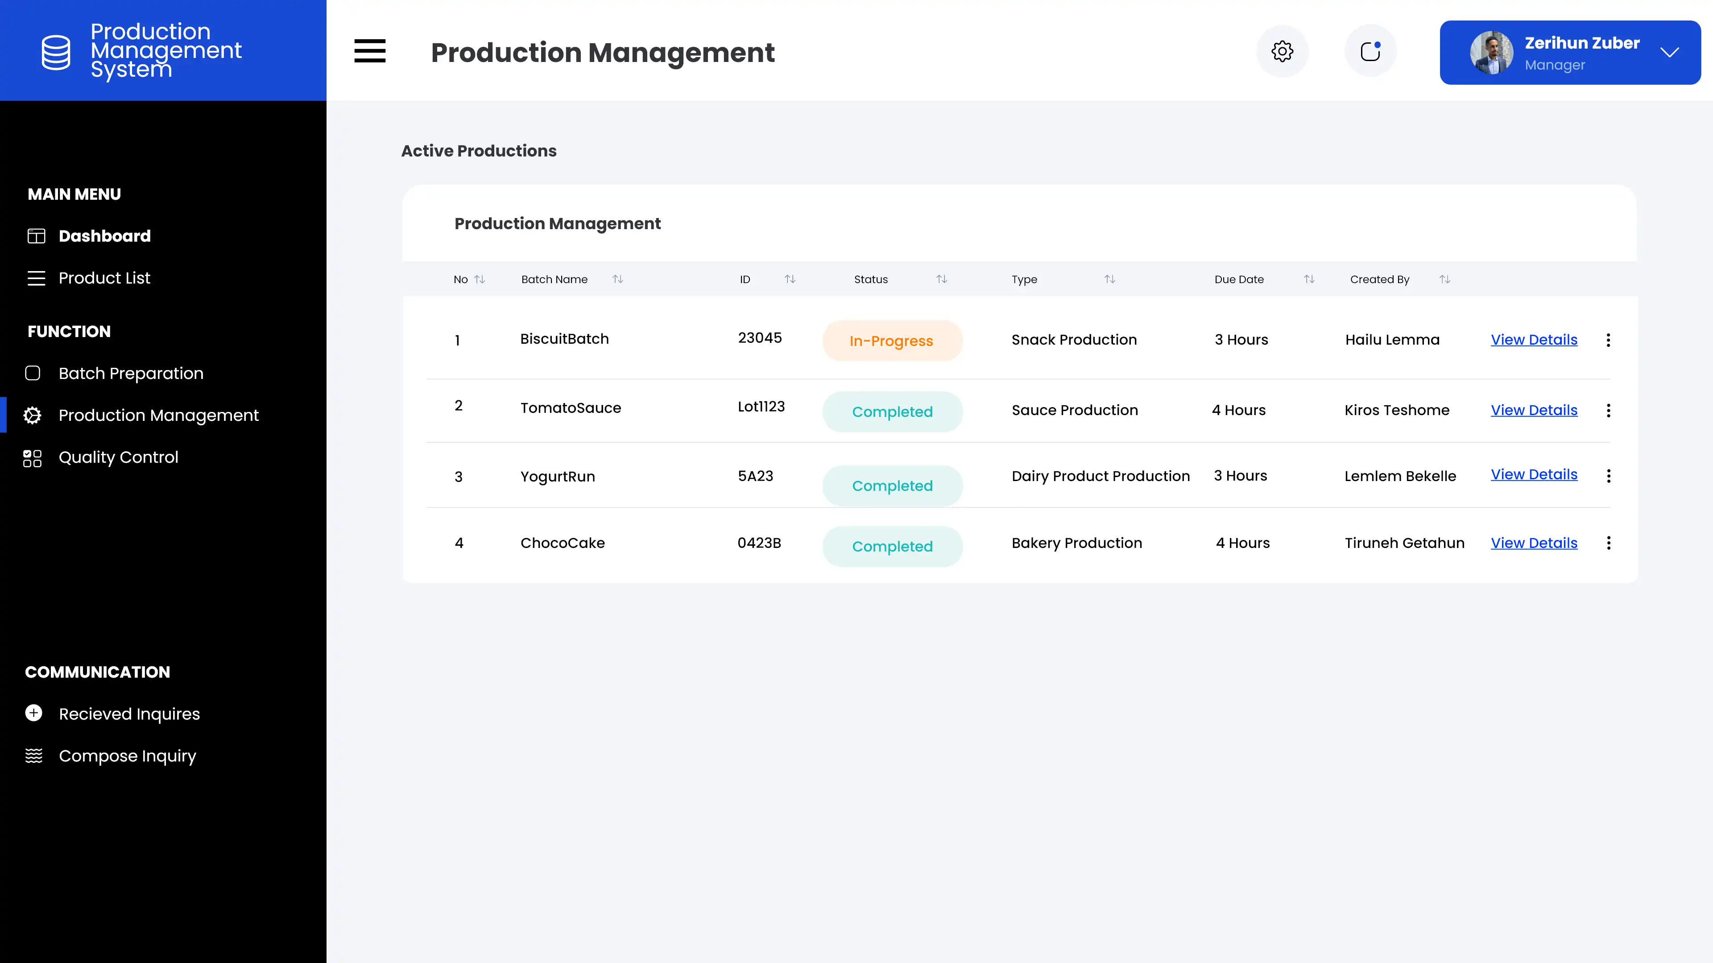
Task: Toggle sort on Status column
Action: 941,279
